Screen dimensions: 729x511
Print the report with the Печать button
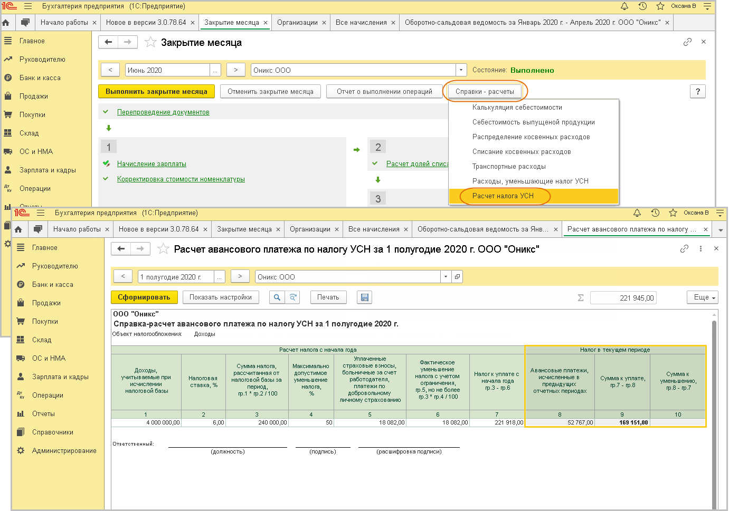pos(328,297)
